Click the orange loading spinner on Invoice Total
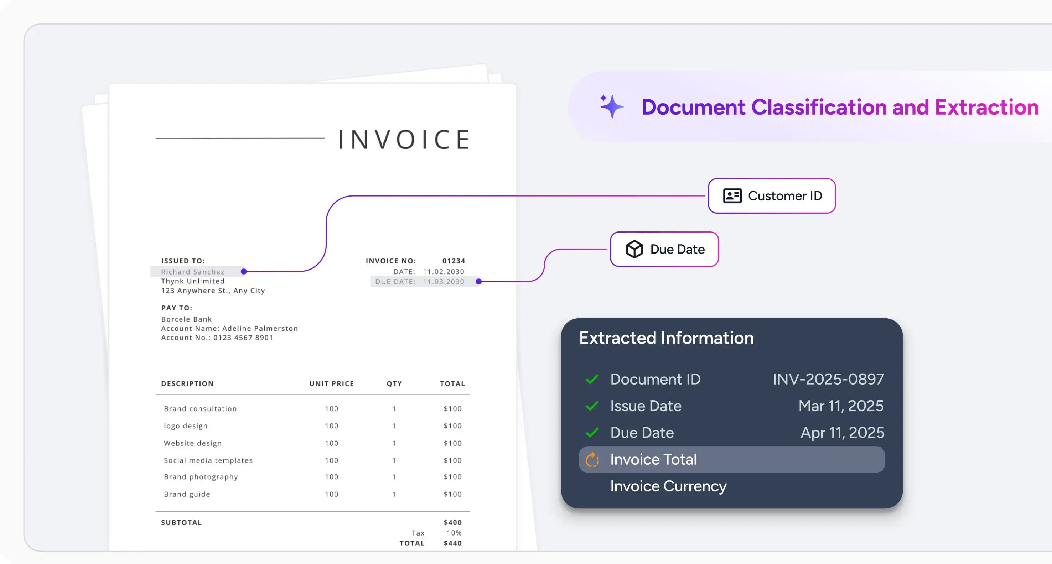Image resolution: width=1052 pixels, height=564 pixels. click(592, 460)
